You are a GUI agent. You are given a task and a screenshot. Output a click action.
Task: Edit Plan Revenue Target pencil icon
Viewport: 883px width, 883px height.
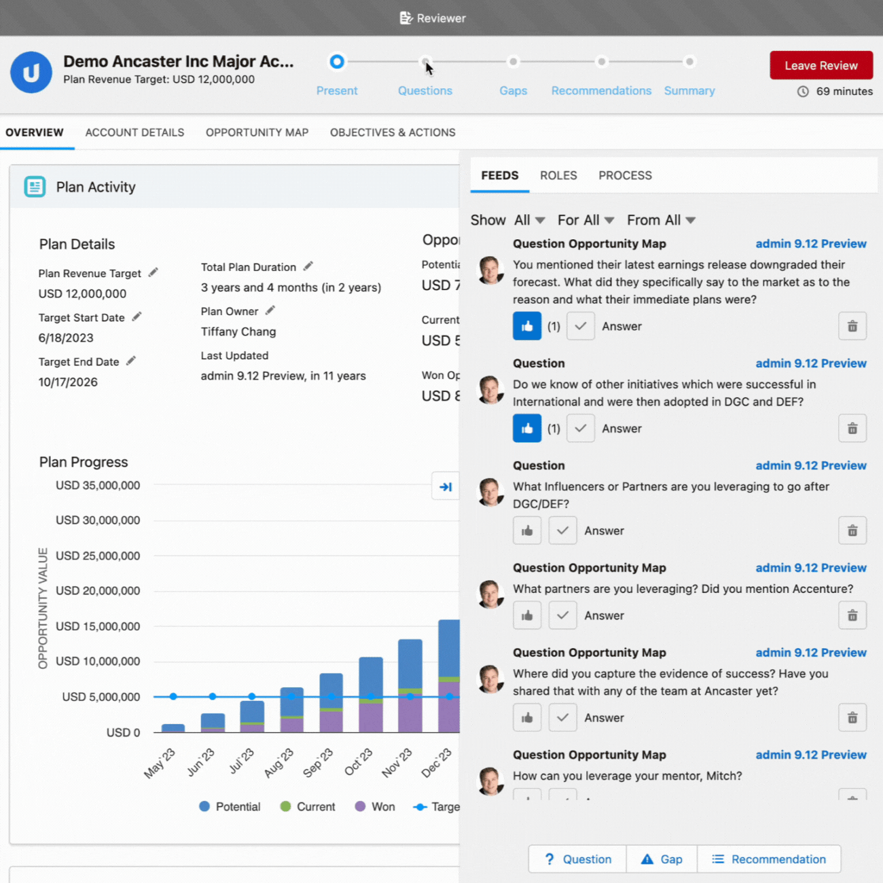[x=154, y=272]
